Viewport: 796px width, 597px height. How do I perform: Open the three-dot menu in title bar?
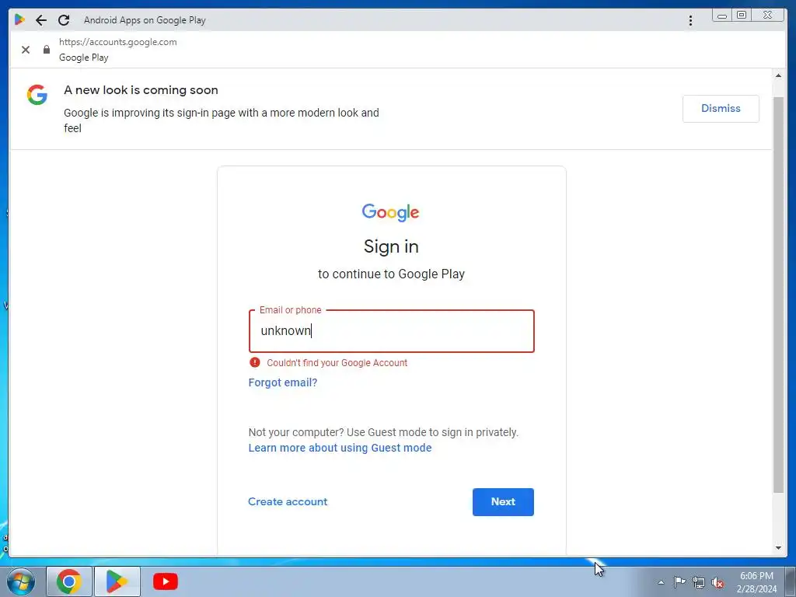(x=690, y=20)
